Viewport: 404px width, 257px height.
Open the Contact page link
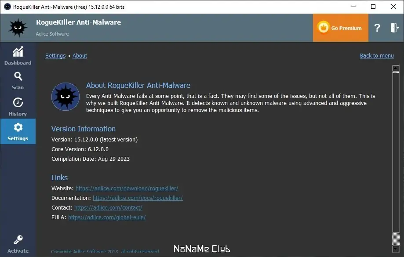click(108, 207)
